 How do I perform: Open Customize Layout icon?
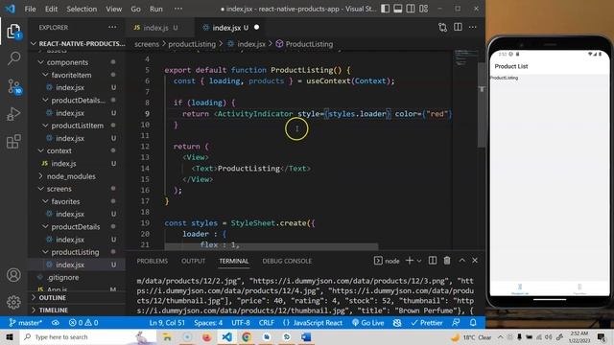423,9
